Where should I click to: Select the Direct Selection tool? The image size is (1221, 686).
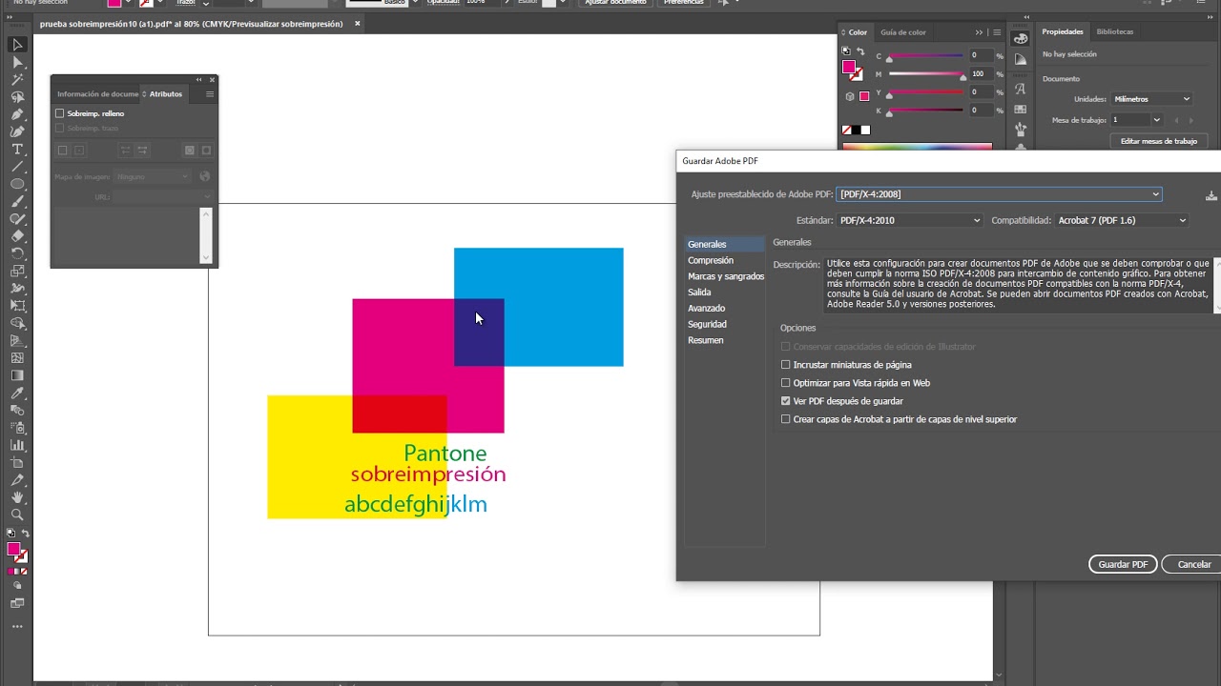point(17,62)
